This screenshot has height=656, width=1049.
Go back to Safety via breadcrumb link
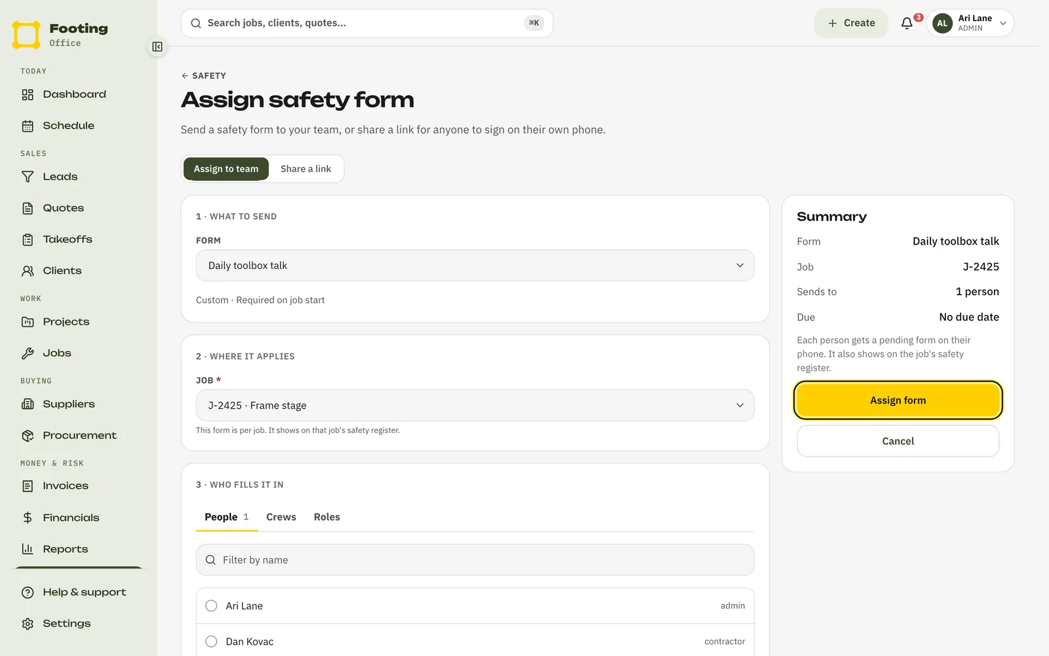pos(204,75)
